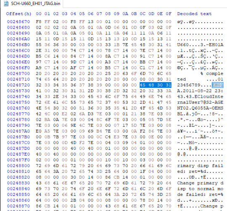Select offset row 00248850
The image size is (227, 211).
tap(18, 195)
